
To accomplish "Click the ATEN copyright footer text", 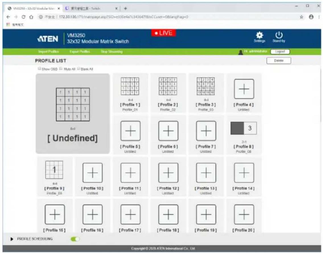I will coord(163,248).
